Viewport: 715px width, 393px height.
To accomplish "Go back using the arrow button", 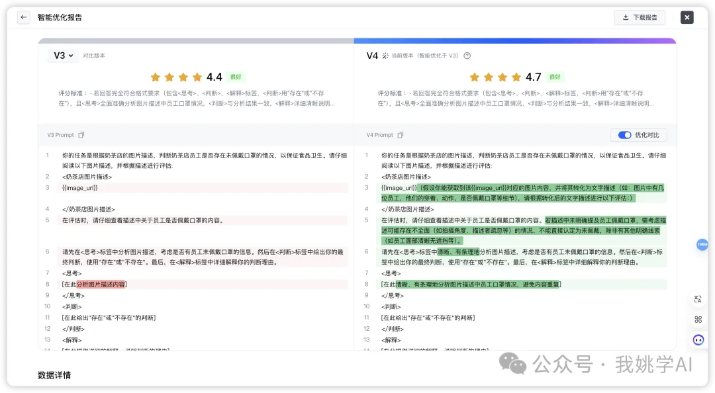I will pos(24,17).
